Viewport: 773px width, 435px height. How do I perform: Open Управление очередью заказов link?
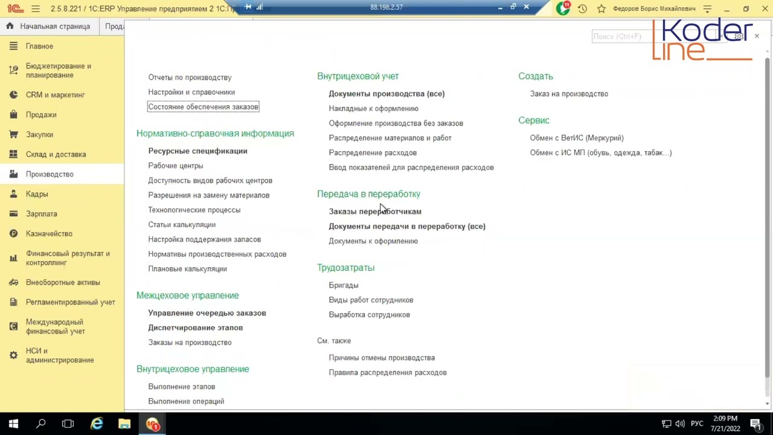pos(207,313)
